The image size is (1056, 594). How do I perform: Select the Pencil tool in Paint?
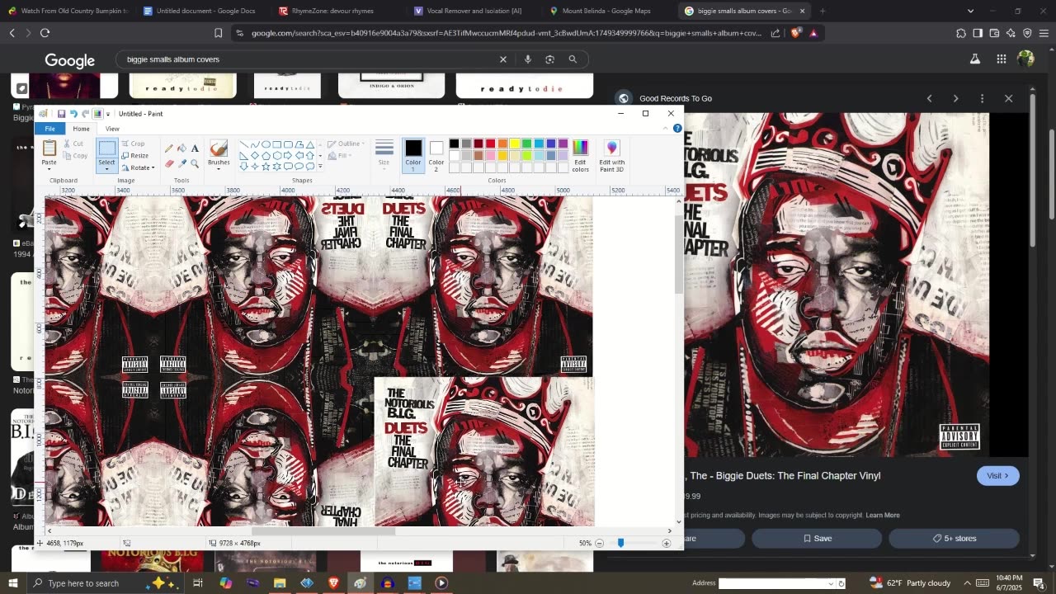click(169, 148)
